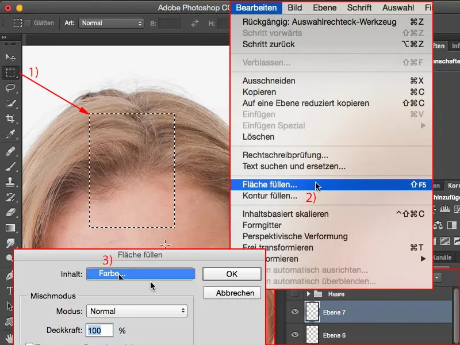Choose Schritt zurück menu entry

pos(332,44)
